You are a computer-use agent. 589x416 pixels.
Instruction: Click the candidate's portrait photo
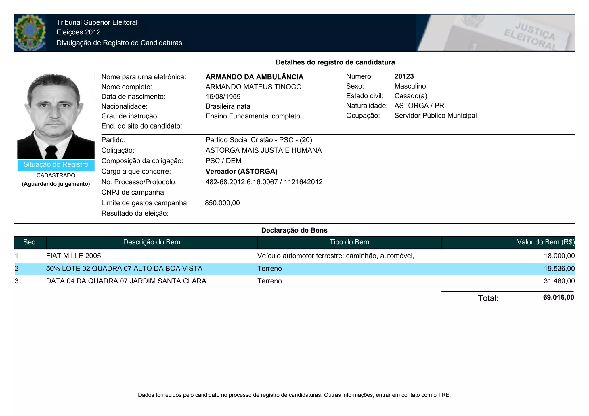(x=56, y=116)
